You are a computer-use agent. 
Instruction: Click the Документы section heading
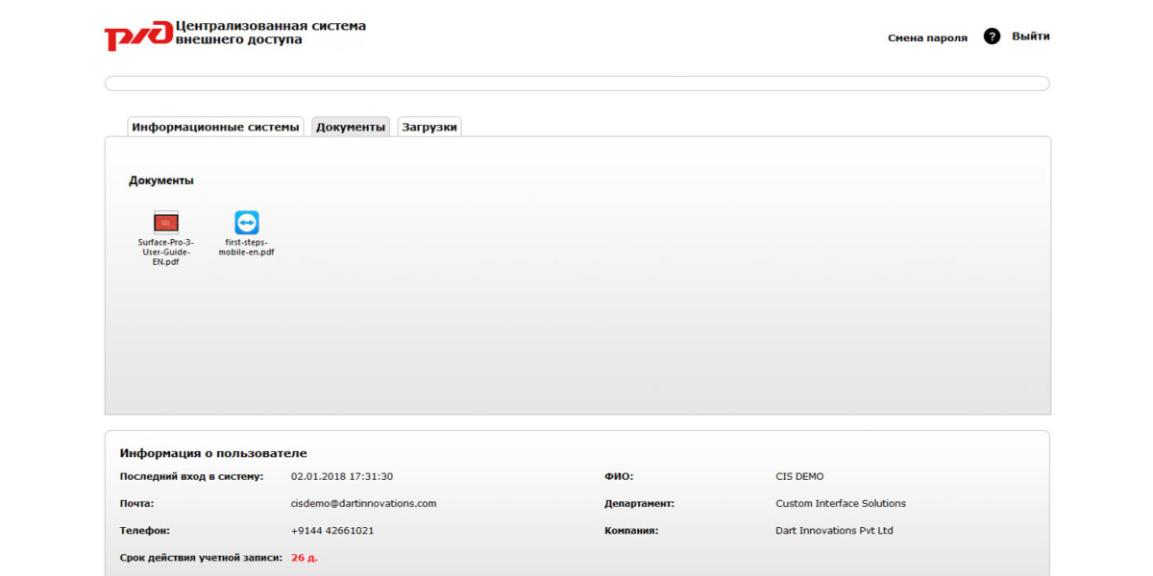pos(161,180)
